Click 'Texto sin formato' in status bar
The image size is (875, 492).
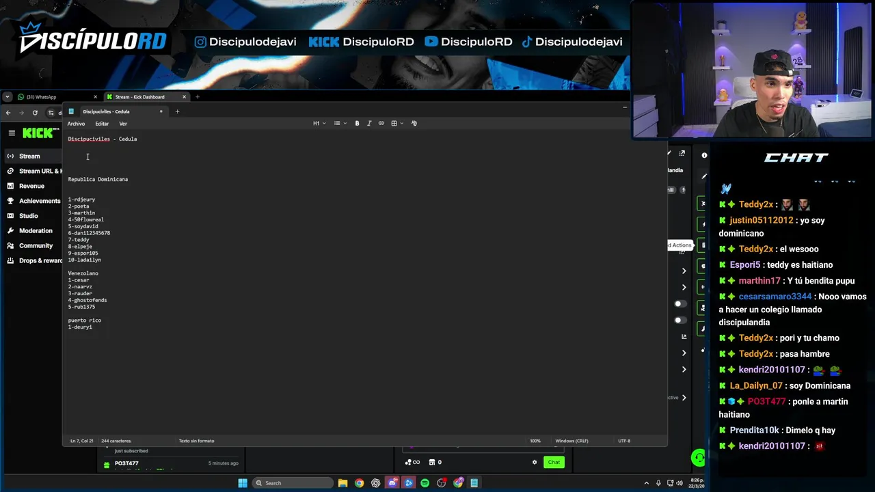pos(196,441)
